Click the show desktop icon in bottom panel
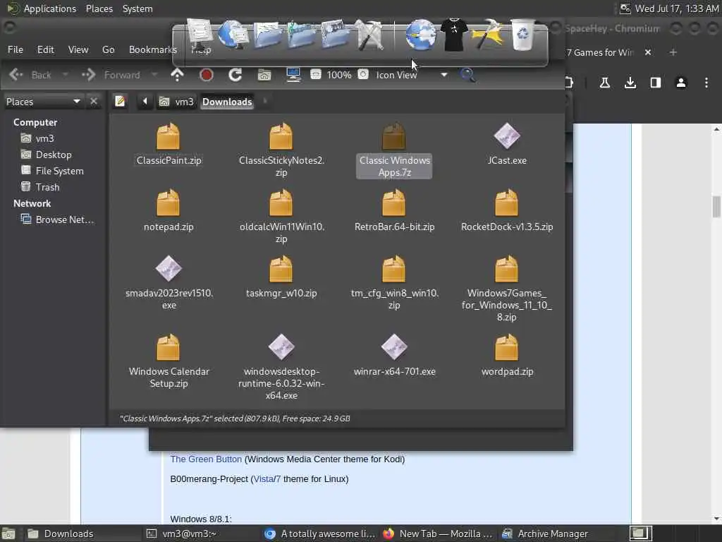 click(8, 534)
